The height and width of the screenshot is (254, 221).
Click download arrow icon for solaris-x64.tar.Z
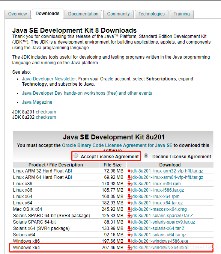(129, 228)
